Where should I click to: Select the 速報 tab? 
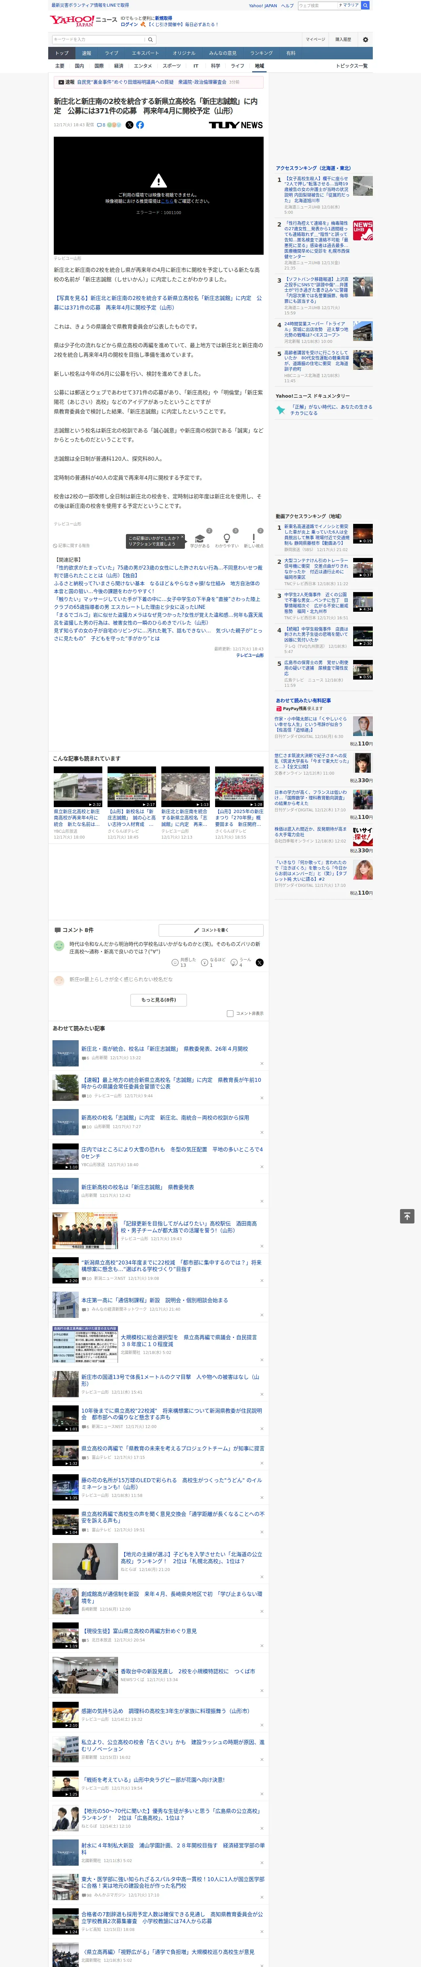[x=86, y=53]
